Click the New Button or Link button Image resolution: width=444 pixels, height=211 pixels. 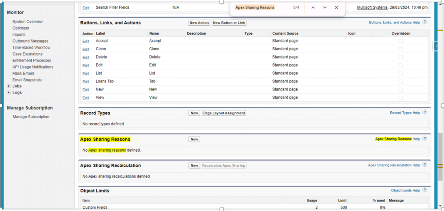pos(229,23)
